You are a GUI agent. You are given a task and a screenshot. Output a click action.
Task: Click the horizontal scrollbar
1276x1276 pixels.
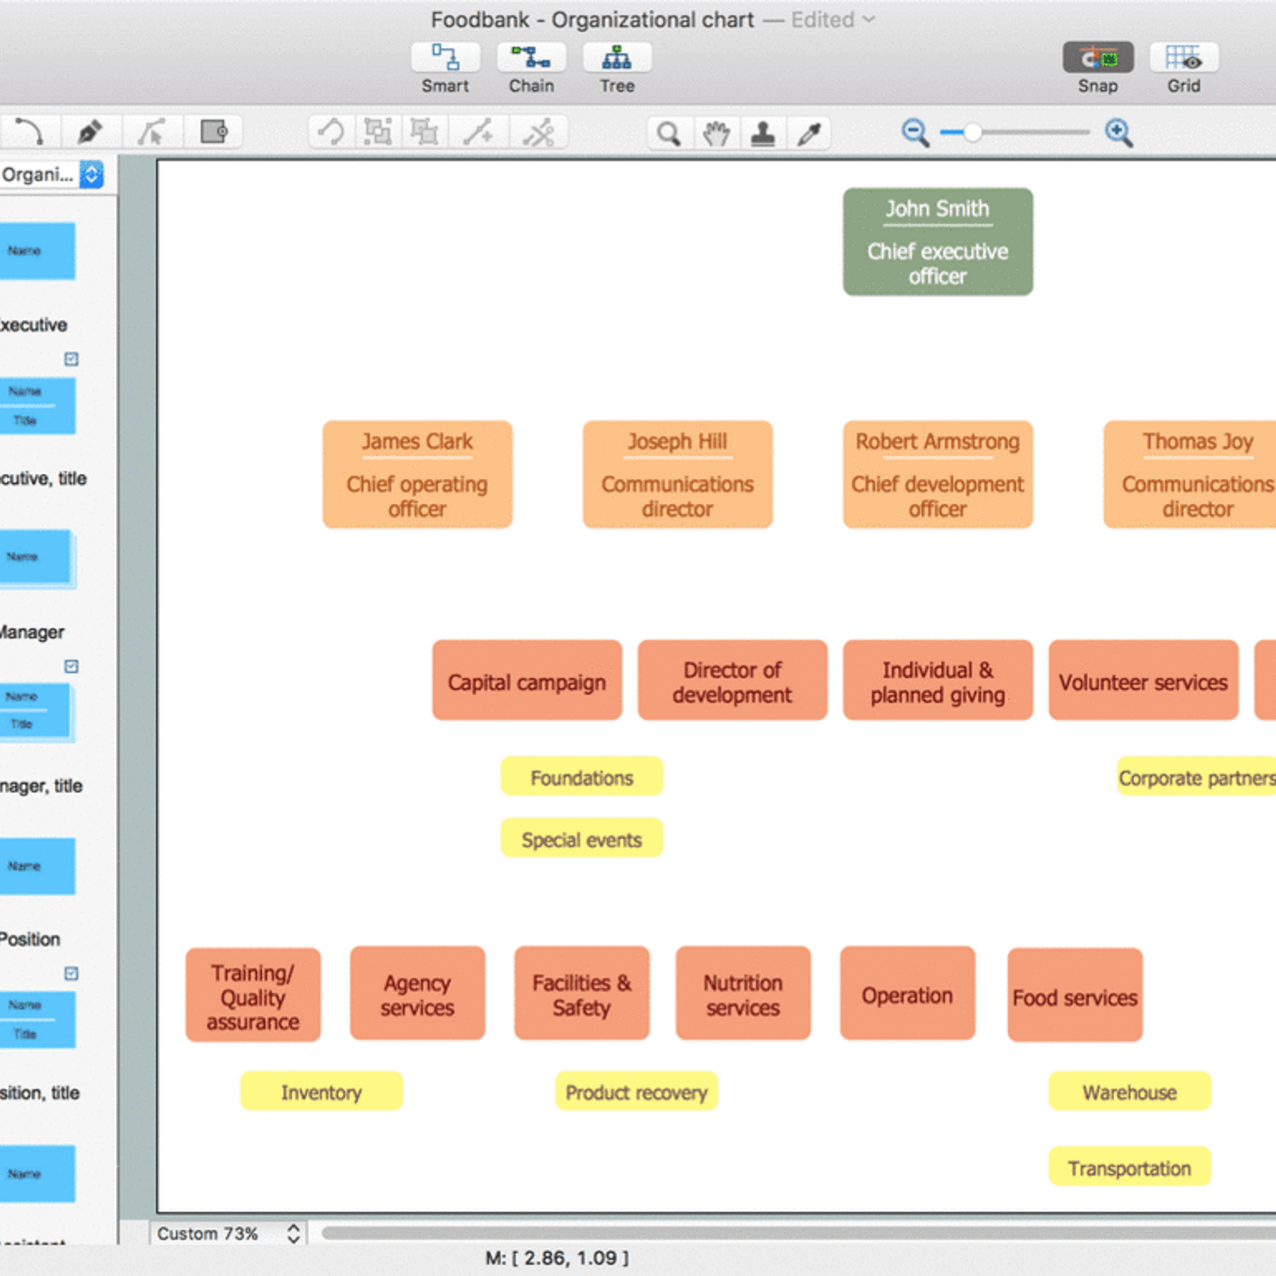tap(797, 1233)
